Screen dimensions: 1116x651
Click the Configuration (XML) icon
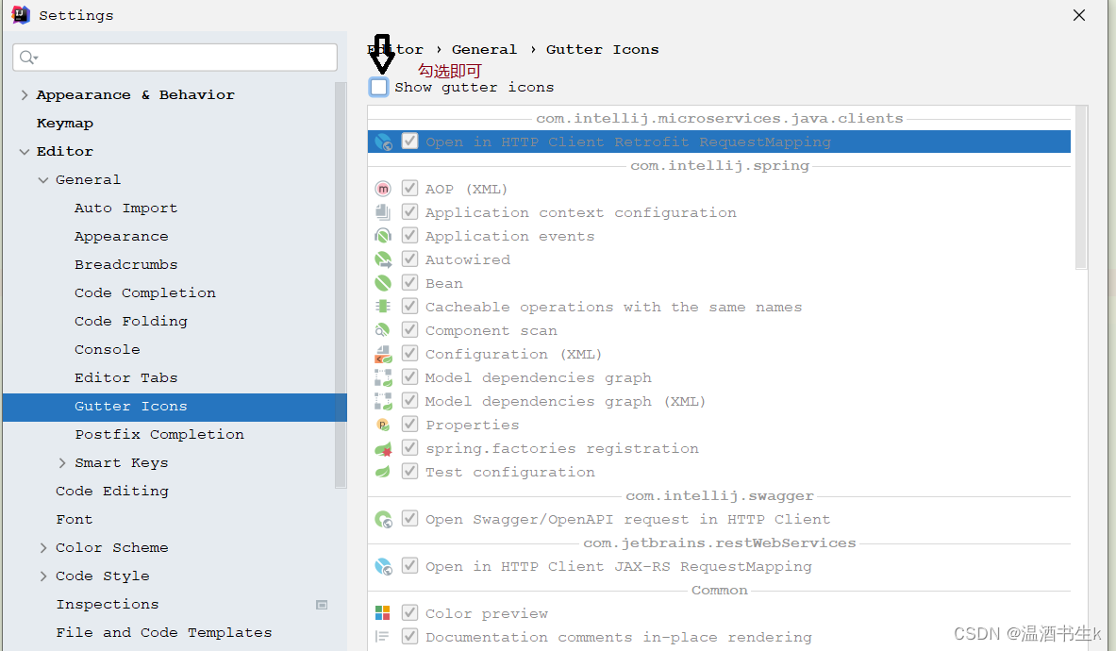pos(383,355)
